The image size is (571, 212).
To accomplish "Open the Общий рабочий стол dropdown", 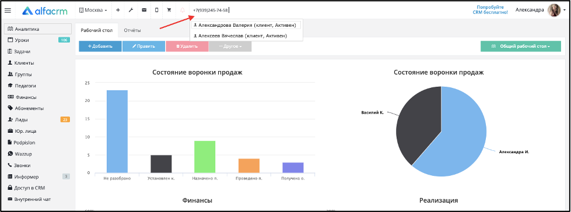I will point(520,46).
